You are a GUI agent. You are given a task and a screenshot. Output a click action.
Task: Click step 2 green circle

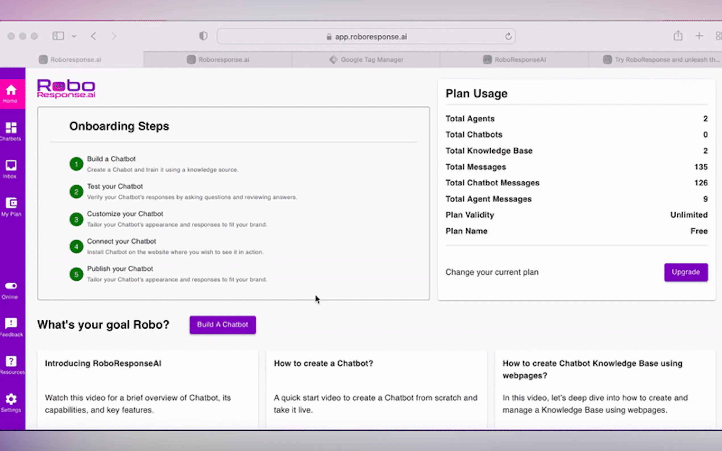coord(76,191)
